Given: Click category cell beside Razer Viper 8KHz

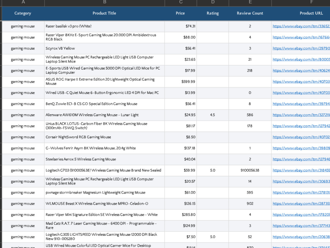Looking at the screenshot, I should tap(23, 37).
